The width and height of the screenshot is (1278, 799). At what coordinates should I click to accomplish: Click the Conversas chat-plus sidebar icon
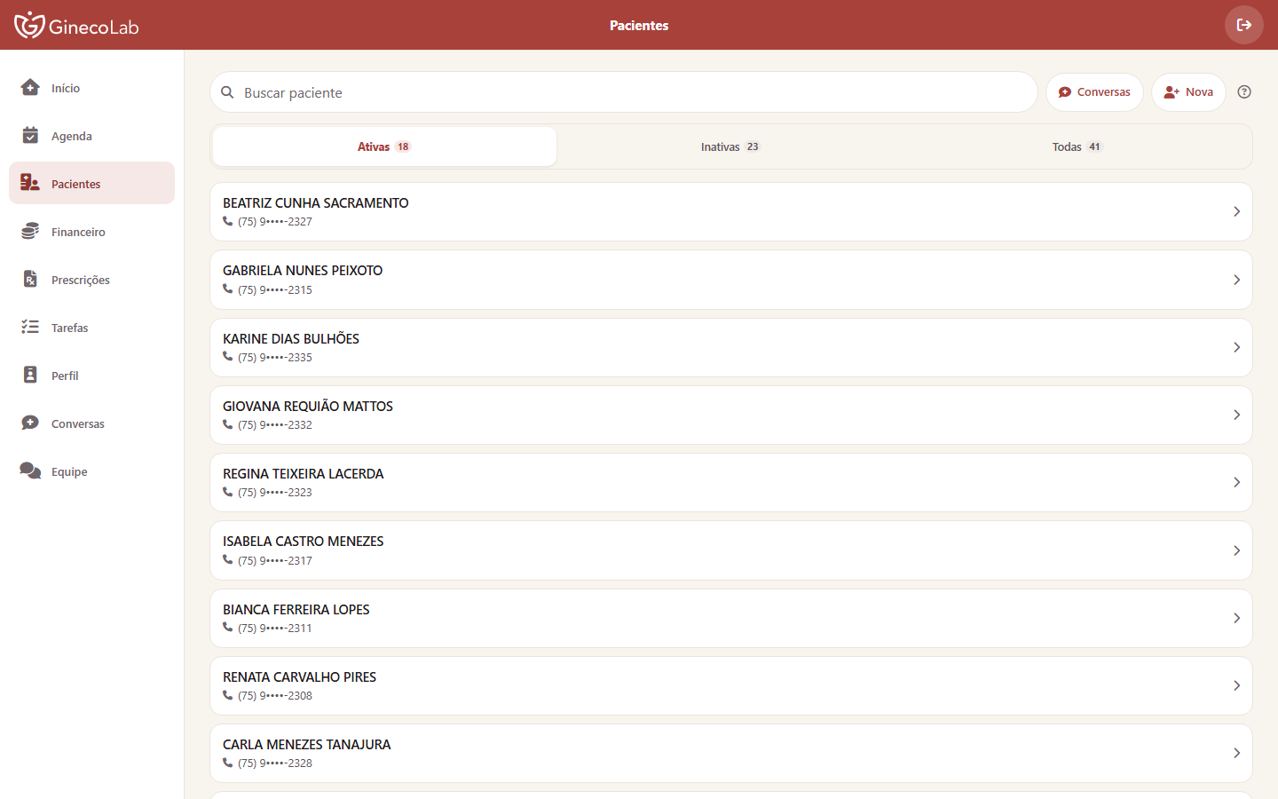pos(30,423)
